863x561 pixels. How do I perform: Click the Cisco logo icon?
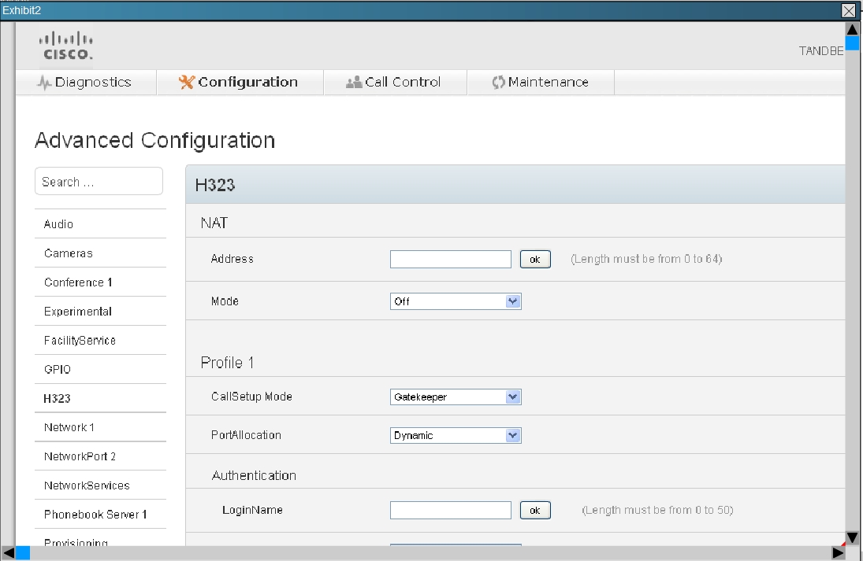pos(67,46)
